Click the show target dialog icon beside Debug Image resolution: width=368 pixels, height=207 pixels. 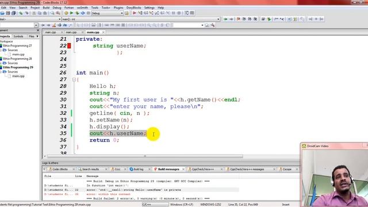(x=126, y=13)
